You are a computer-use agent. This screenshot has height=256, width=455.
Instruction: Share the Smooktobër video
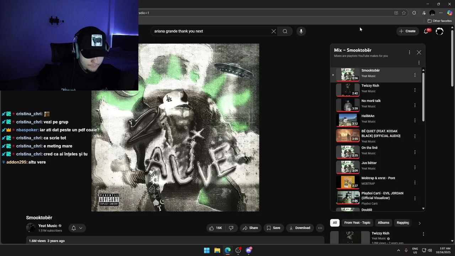[250, 228]
